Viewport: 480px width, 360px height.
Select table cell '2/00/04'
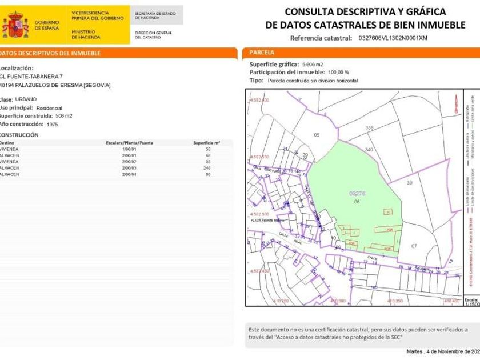pyautogui.click(x=129, y=174)
